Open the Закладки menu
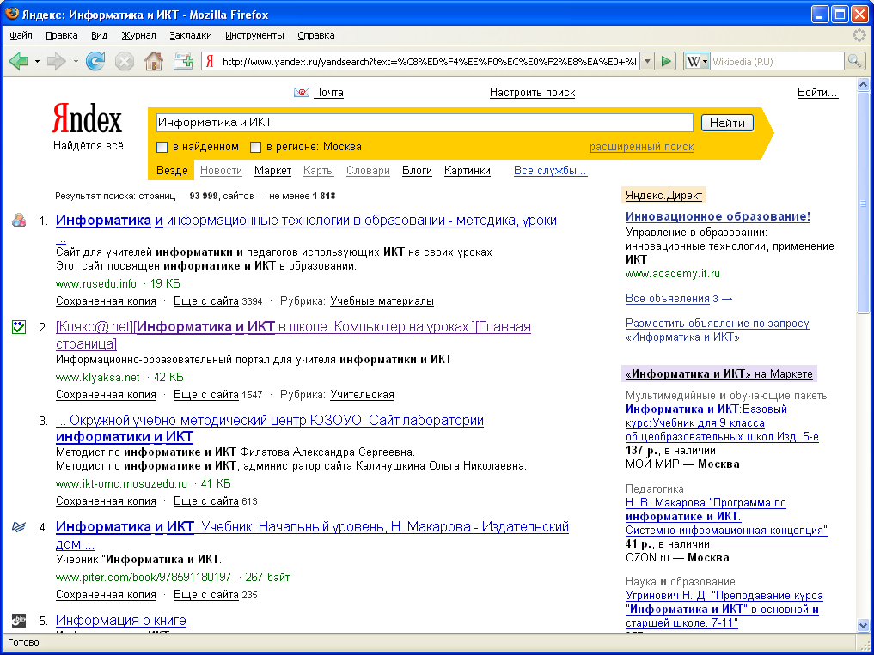The height and width of the screenshot is (655, 874). [191, 35]
